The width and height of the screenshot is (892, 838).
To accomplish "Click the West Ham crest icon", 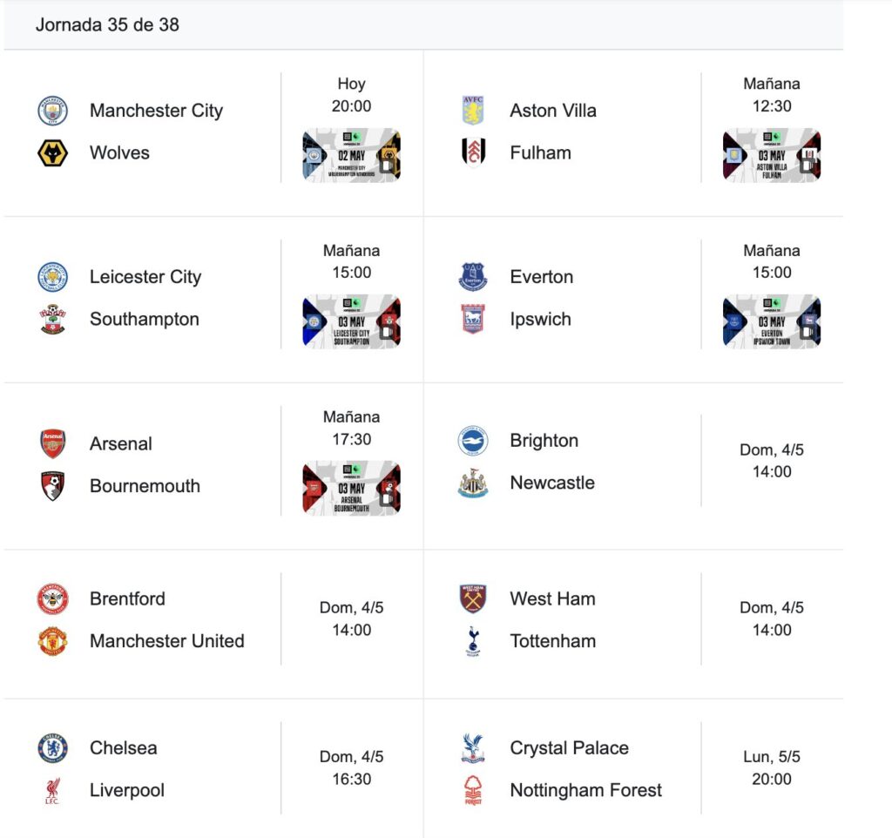I will pos(473,598).
